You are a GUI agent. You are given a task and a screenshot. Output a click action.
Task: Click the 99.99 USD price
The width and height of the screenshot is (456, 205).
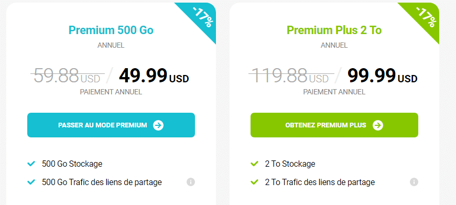[x=383, y=75]
